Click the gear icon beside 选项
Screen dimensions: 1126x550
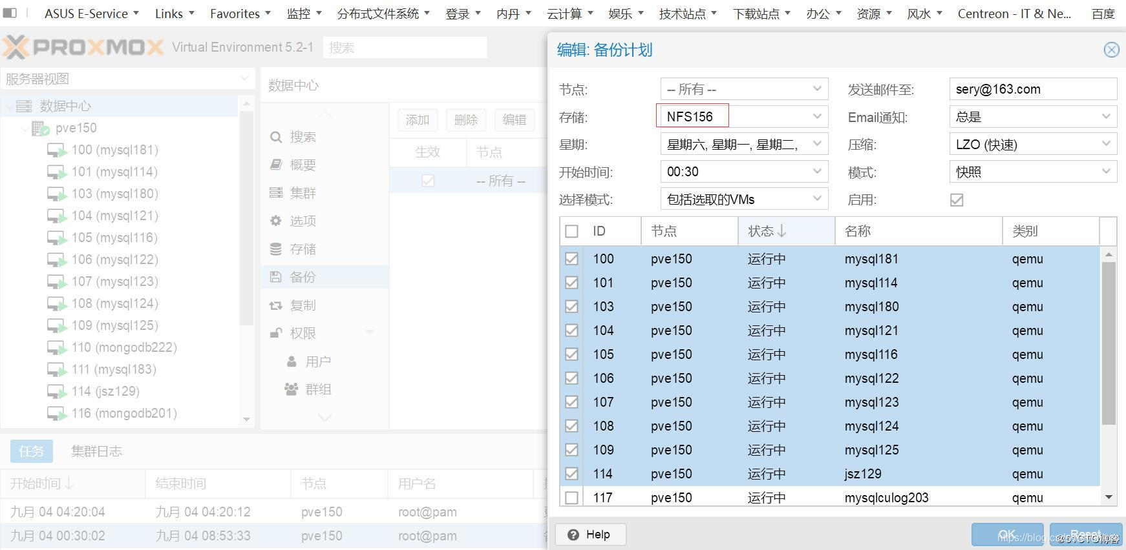276,221
